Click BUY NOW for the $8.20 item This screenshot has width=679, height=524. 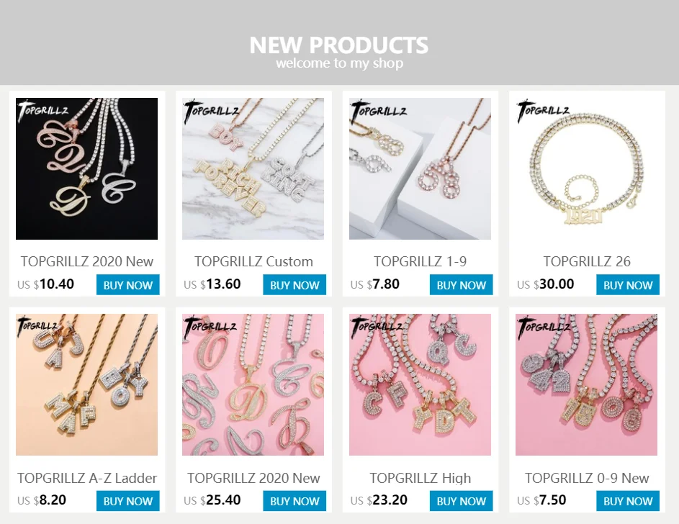(127, 501)
